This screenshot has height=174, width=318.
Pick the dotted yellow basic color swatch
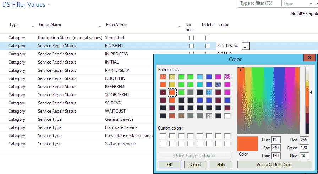(172, 77)
